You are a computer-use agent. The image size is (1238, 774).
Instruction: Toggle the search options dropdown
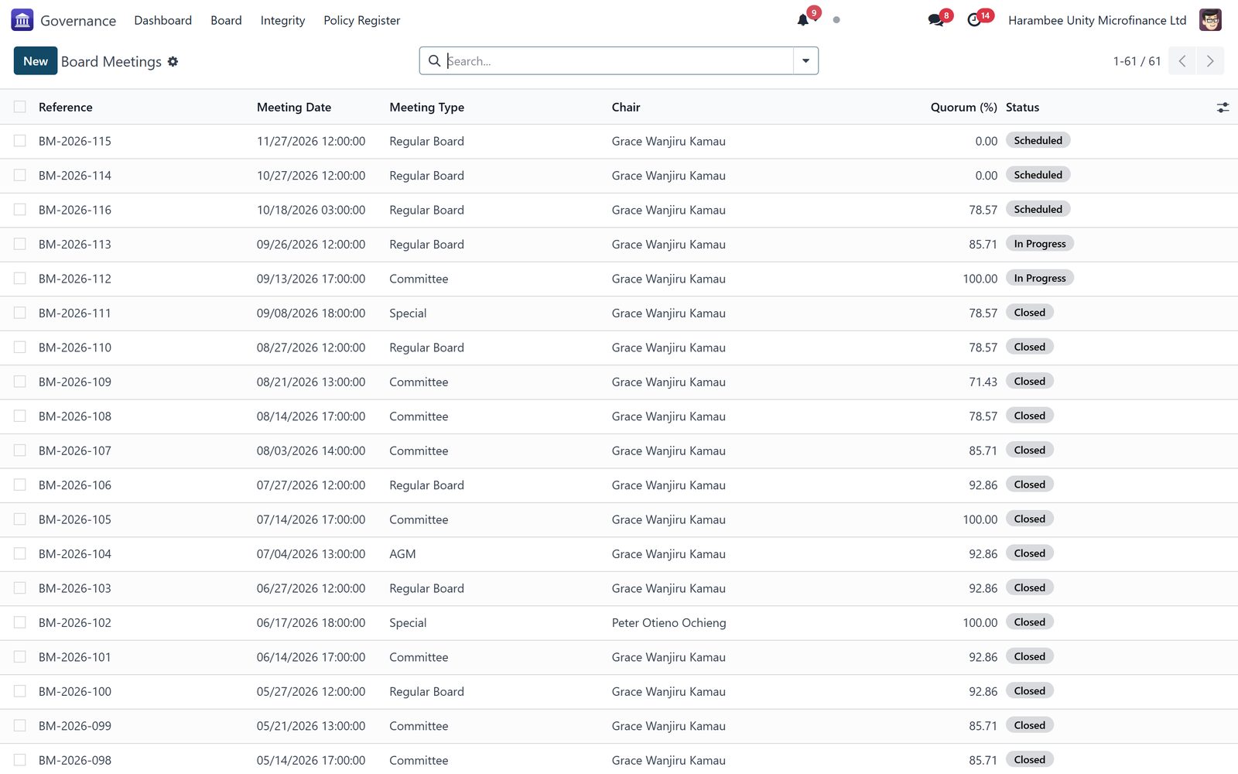(805, 60)
